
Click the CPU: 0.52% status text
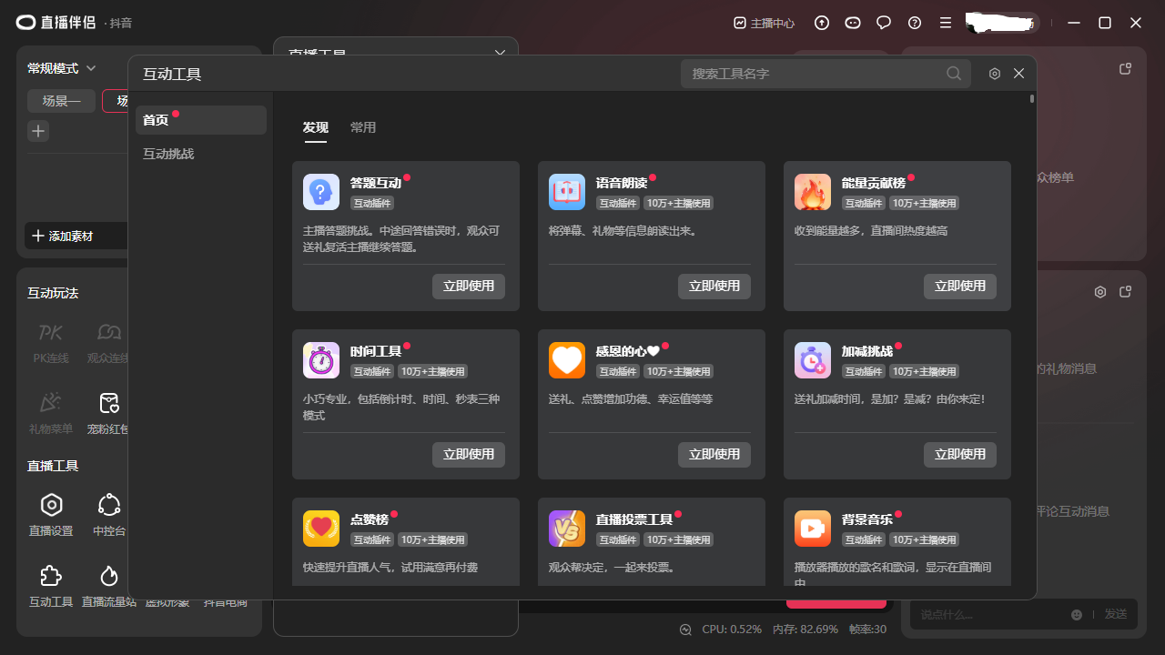point(732,629)
